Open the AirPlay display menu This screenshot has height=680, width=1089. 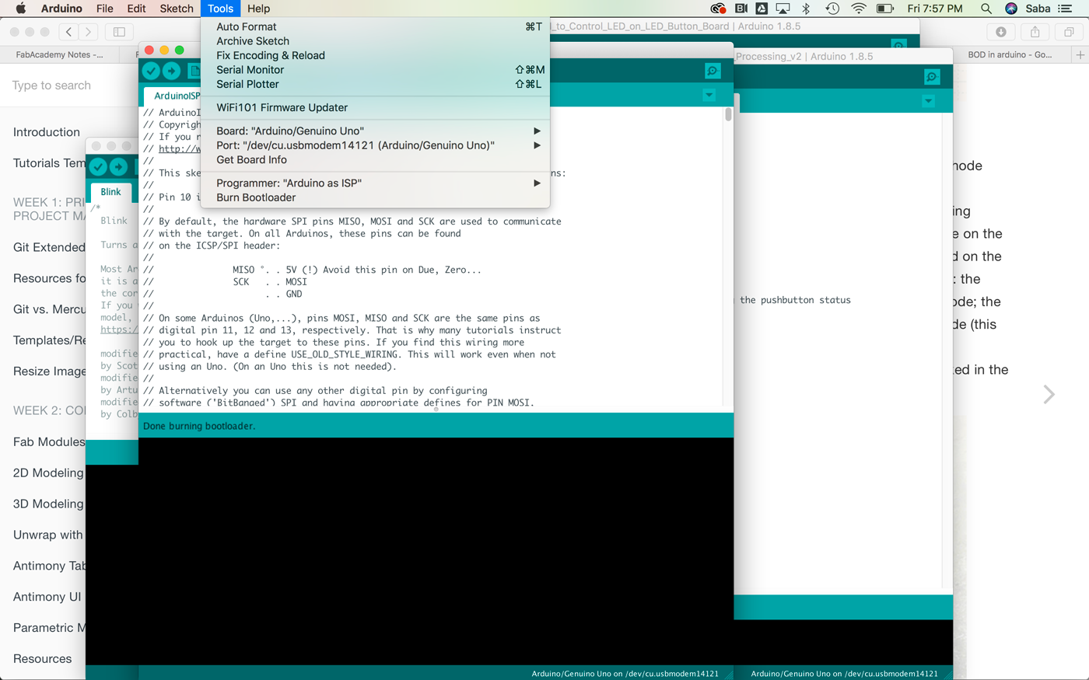coord(783,9)
